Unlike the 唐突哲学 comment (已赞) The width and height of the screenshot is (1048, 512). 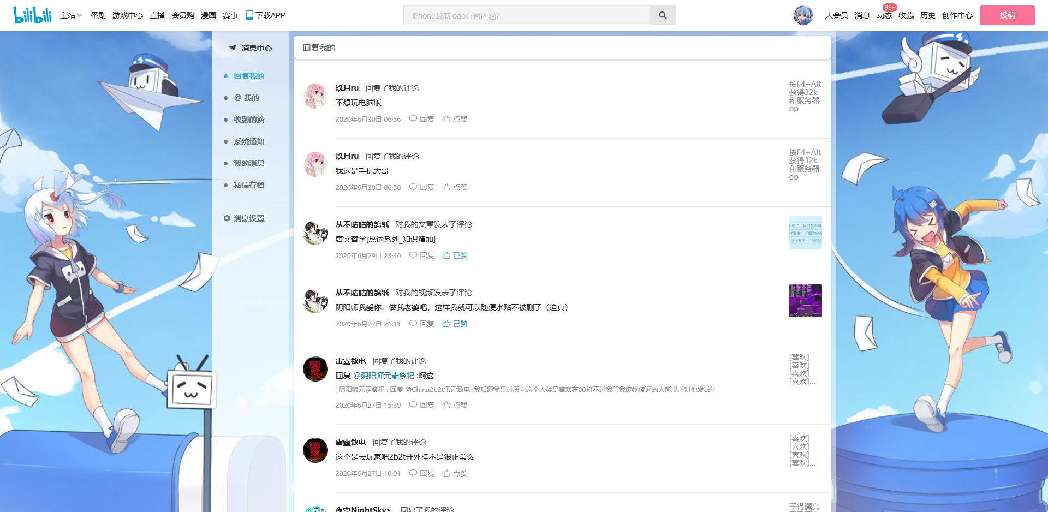click(455, 255)
